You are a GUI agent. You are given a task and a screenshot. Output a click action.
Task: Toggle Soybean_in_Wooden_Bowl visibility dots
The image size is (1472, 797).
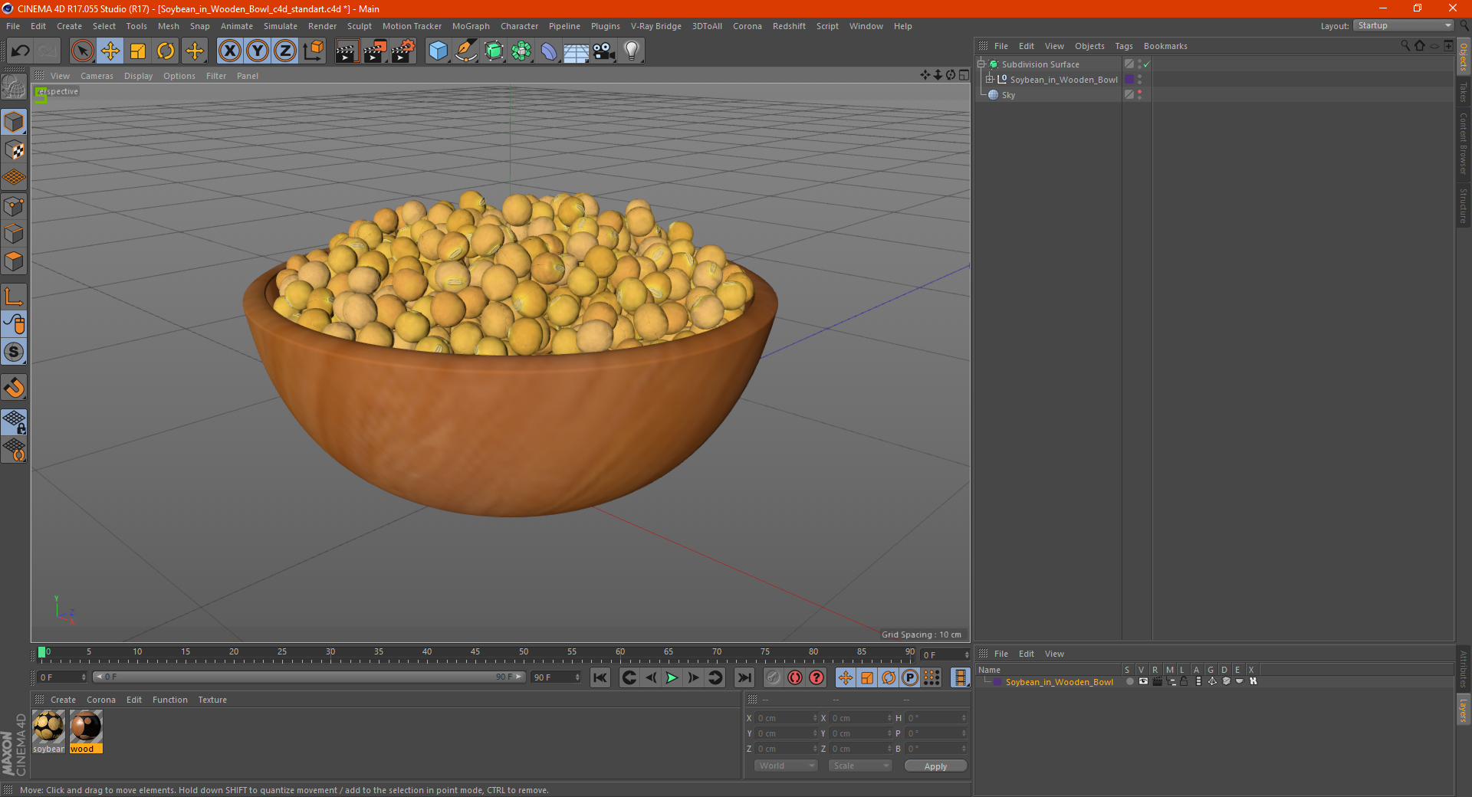pos(1140,80)
